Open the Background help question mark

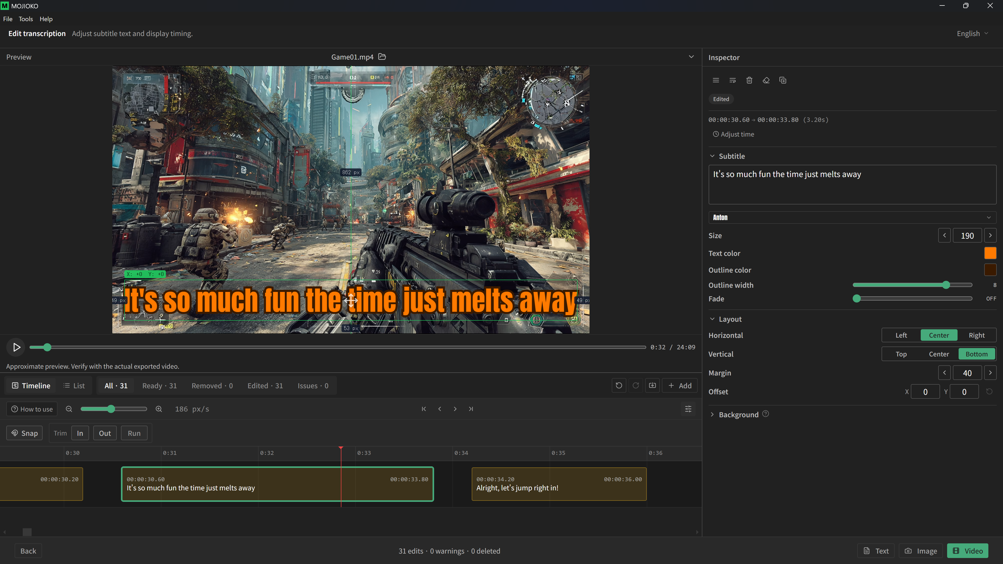tap(766, 414)
